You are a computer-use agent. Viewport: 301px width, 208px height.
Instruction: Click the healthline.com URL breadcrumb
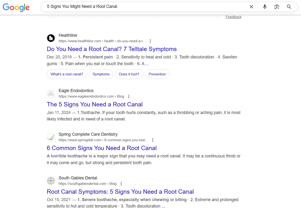(102, 41)
